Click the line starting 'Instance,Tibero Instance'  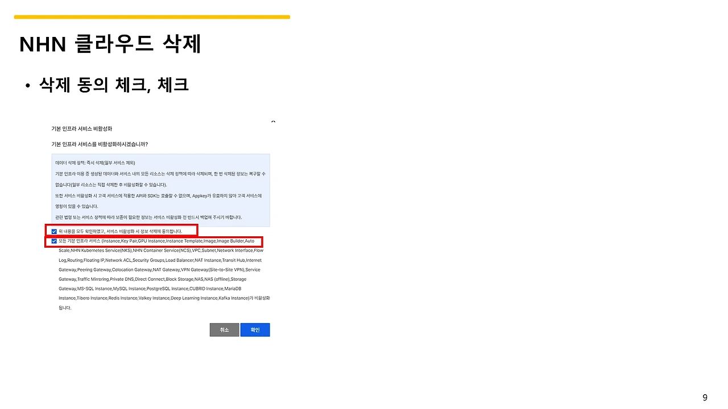click(164, 298)
